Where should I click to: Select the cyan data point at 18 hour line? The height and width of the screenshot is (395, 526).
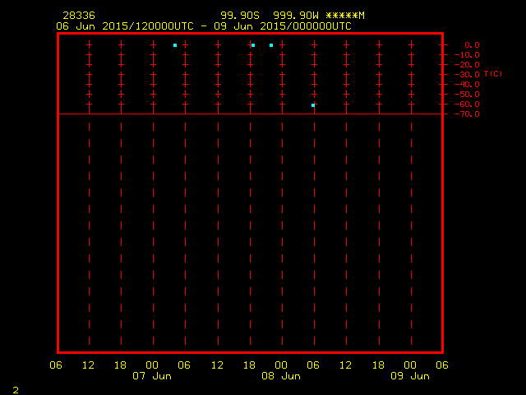pyautogui.click(x=253, y=45)
